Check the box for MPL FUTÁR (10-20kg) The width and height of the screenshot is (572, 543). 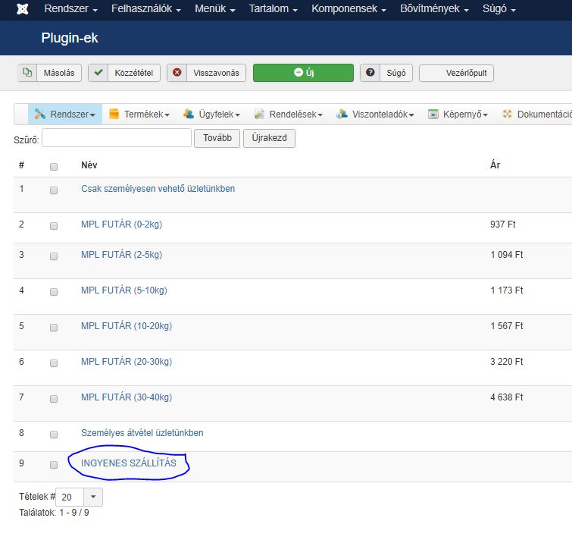pyautogui.click(x=54, y=327)
